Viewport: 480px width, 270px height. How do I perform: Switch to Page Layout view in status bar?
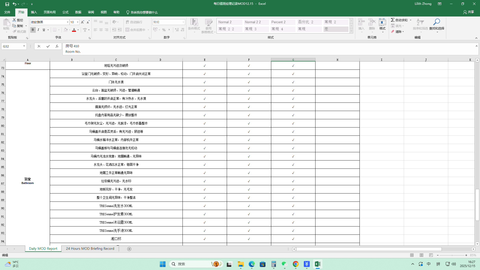[x=421, y=255]
